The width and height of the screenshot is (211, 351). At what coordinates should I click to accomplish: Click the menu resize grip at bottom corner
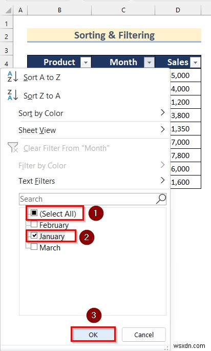pos(166,348)
